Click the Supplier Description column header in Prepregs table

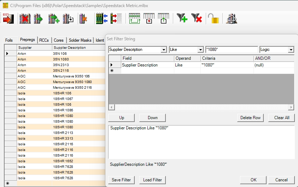[79, 47]
